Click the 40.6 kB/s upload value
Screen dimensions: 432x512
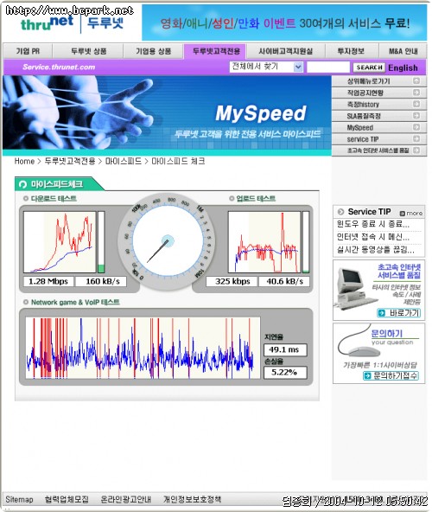[284, 281]
